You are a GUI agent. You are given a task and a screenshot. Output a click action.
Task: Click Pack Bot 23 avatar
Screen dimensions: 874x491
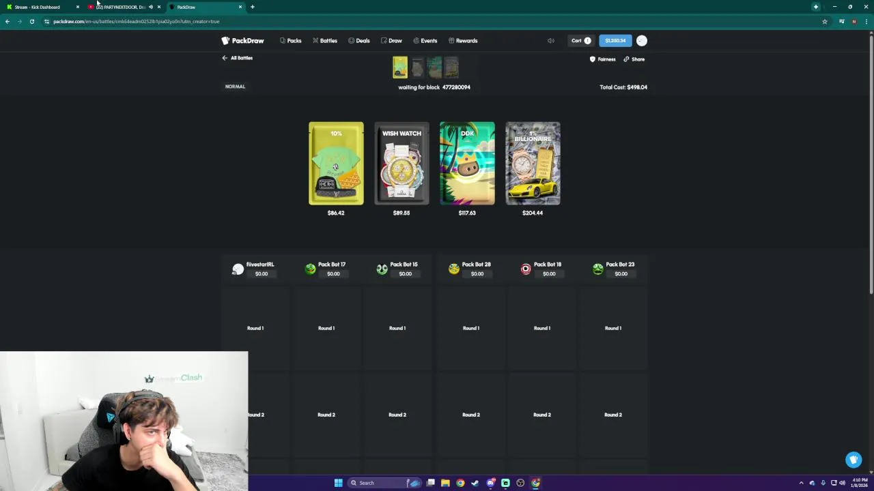(597, 269)
